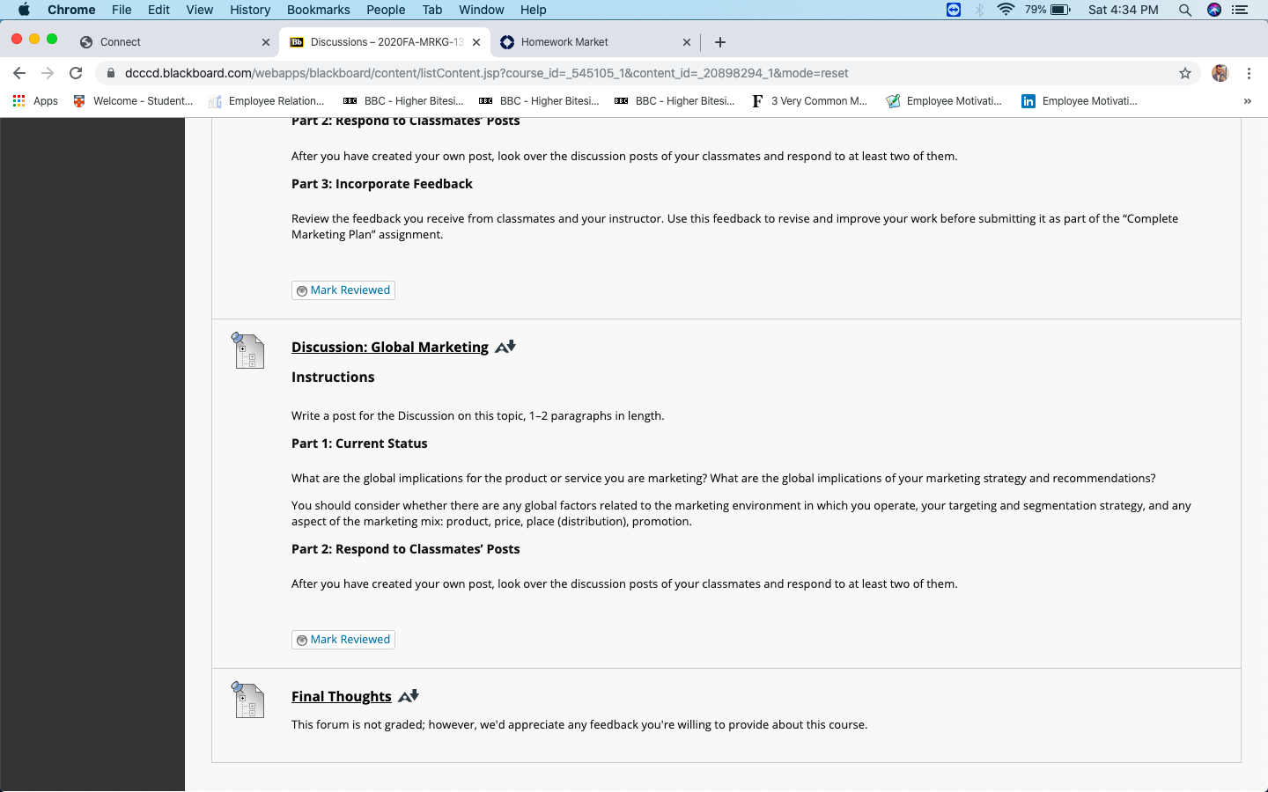Switch to the Homework Market tab
1268x792 pixels.
pos(595,41)
